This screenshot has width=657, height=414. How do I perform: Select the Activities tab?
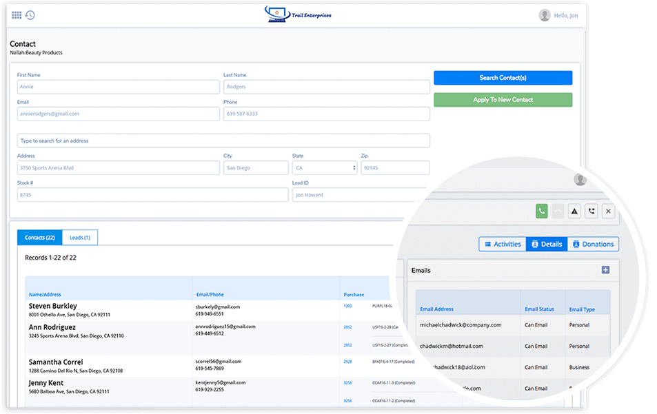point(502,244)
